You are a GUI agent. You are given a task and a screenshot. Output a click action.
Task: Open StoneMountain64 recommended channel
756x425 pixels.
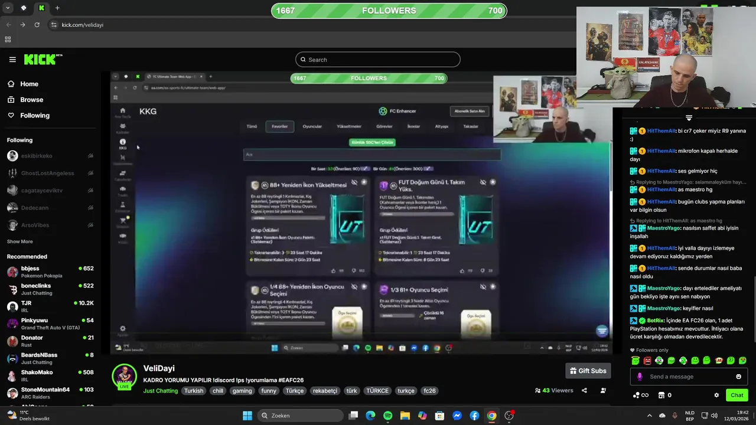pos(50,393)
